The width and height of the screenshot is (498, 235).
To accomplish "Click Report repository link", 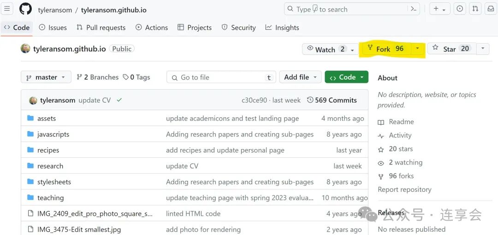I will coord(404,189).
